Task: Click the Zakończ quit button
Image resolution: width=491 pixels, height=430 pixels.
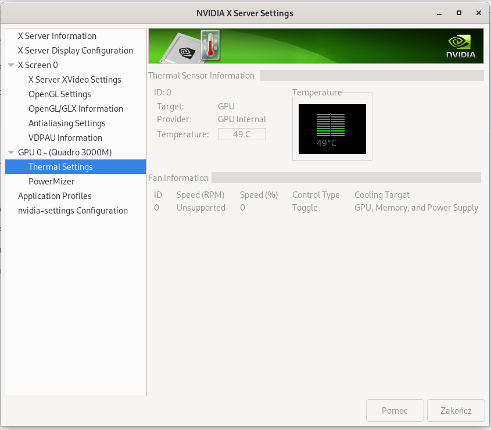Action: [456, 411]
